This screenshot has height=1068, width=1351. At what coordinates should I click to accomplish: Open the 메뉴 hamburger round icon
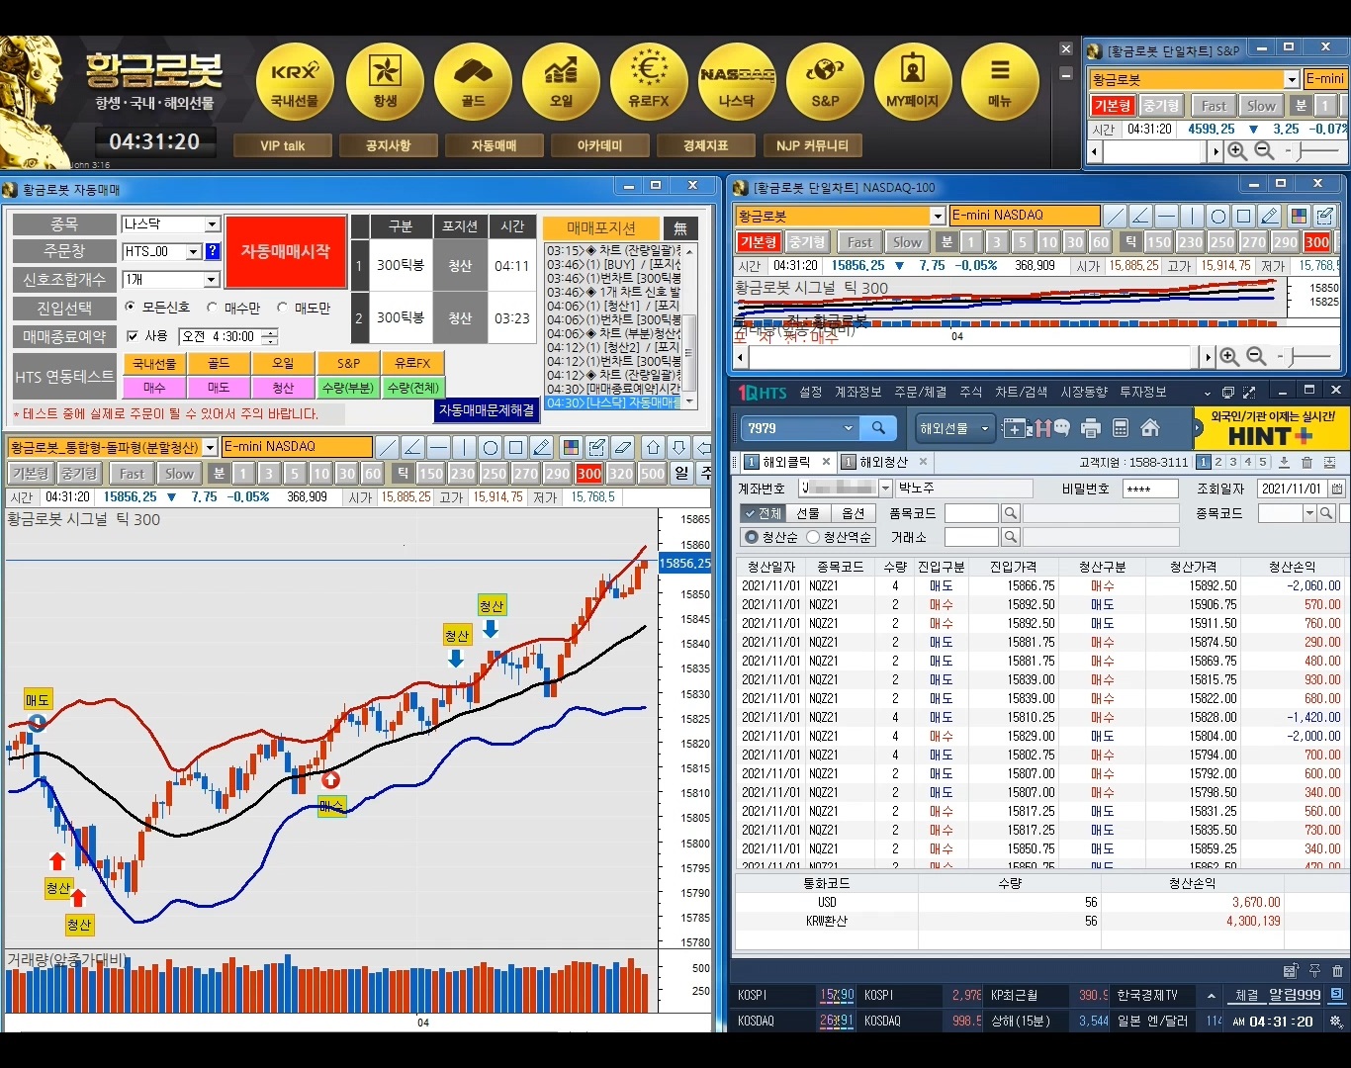tap(1000, 83)
